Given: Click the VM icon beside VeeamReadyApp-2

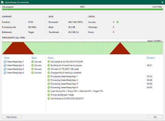Looking at the screenshot, I should (x=5, y=65).
